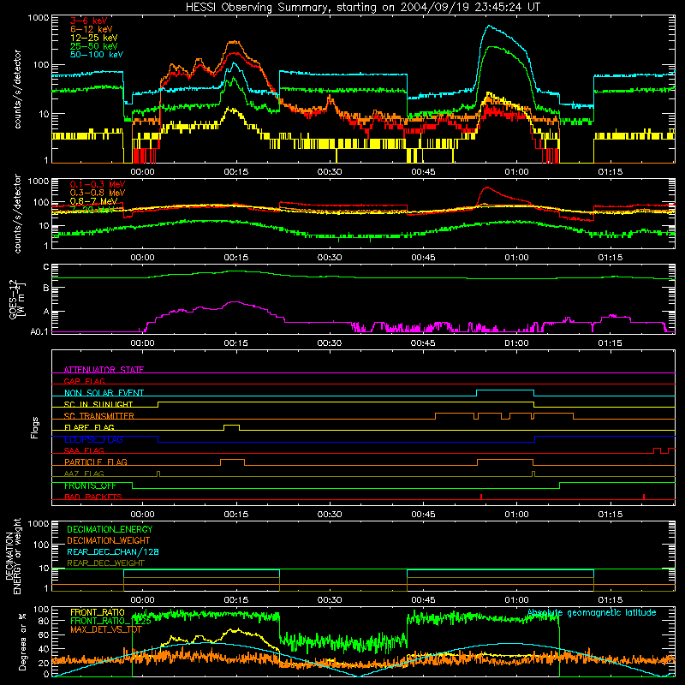Click the magenta GOES curve peak
The height and width of the screenshot is (685, 685).
click(235, 302)
